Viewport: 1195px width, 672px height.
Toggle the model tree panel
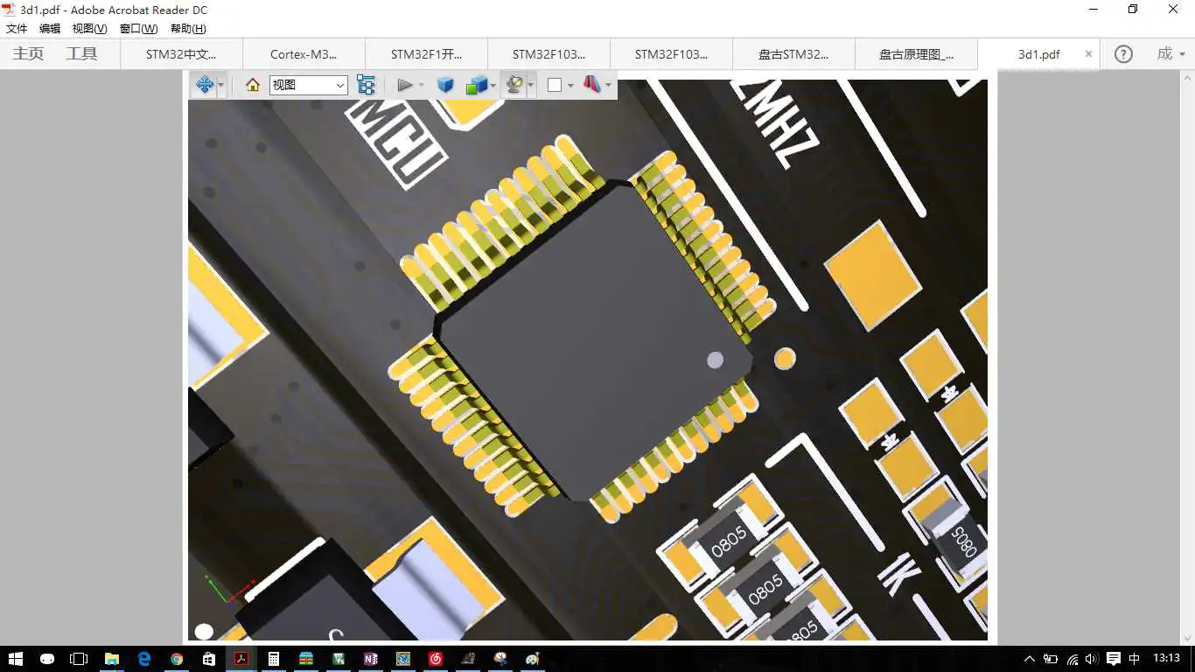click(366, 85)
